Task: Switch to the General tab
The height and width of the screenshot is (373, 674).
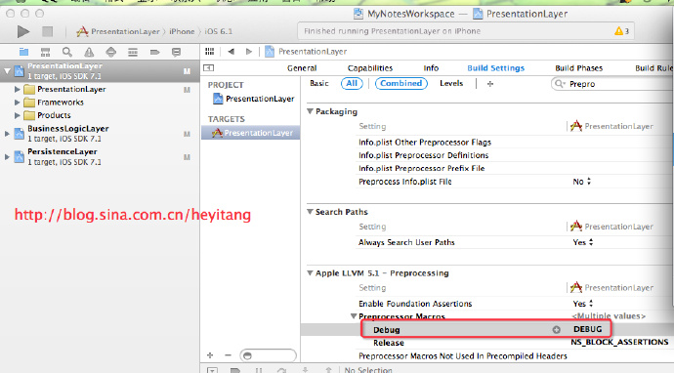Action: click(302, 68)
